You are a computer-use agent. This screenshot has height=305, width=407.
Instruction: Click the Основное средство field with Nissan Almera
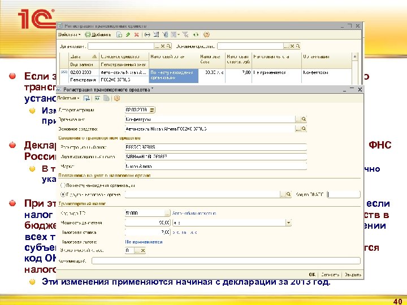[210, 129]
